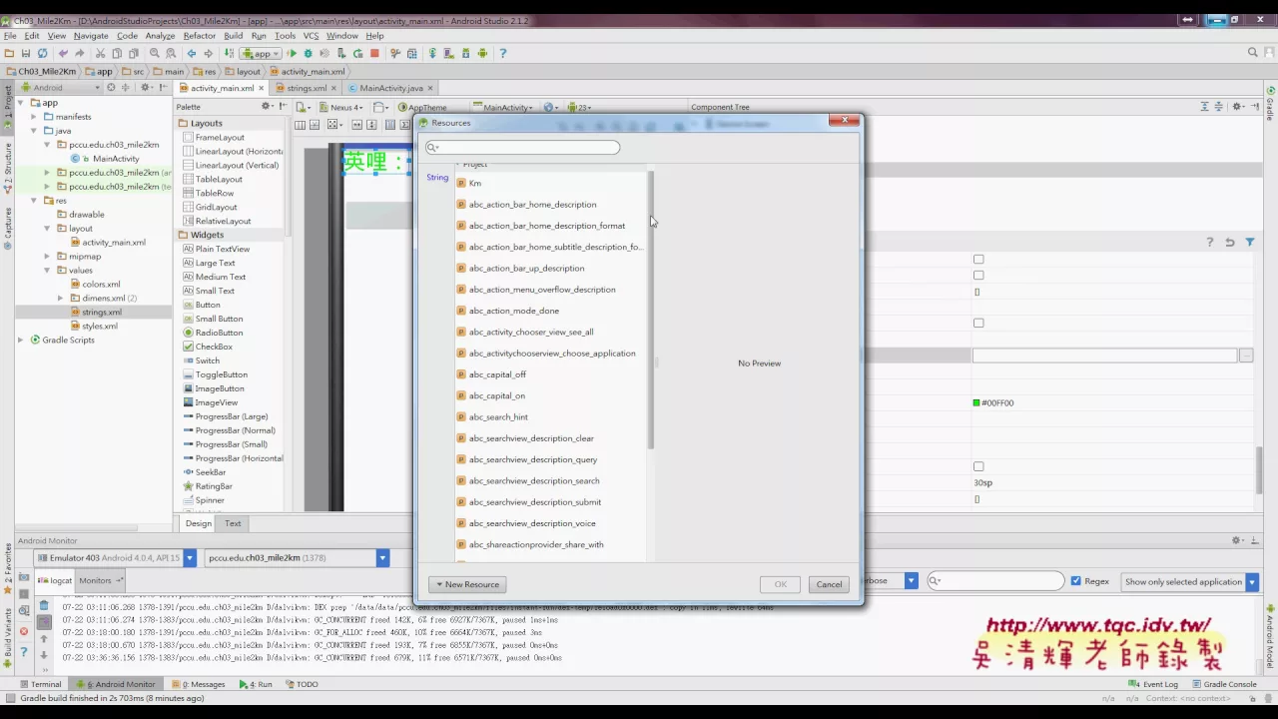Image resolution: width=1278 pixels, height=719 pixels.
Task: Click the disabled OK button in Resources dialog
Action: pos(780,584)
